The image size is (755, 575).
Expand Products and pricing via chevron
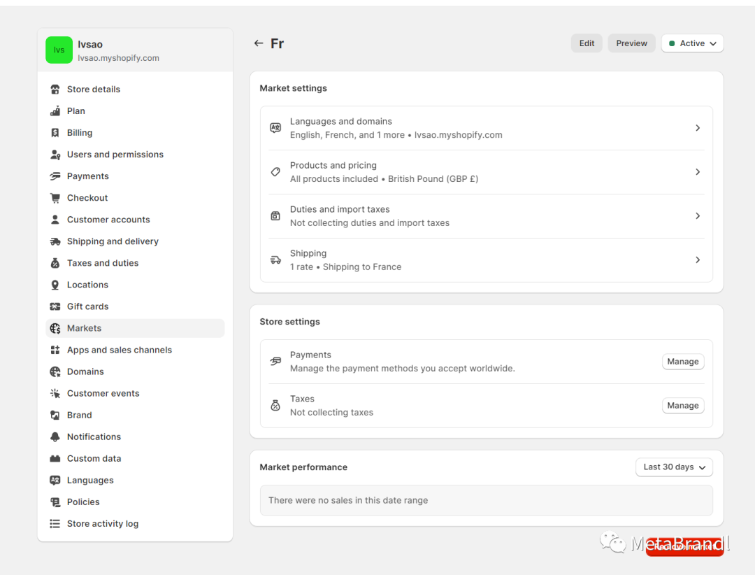point(698,171)
